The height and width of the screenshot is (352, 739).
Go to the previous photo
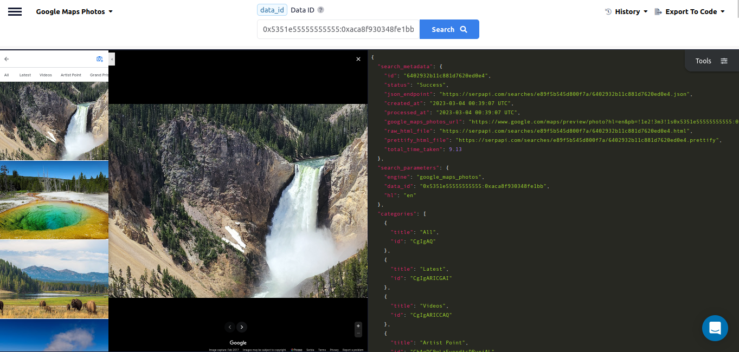click(230, 327)
